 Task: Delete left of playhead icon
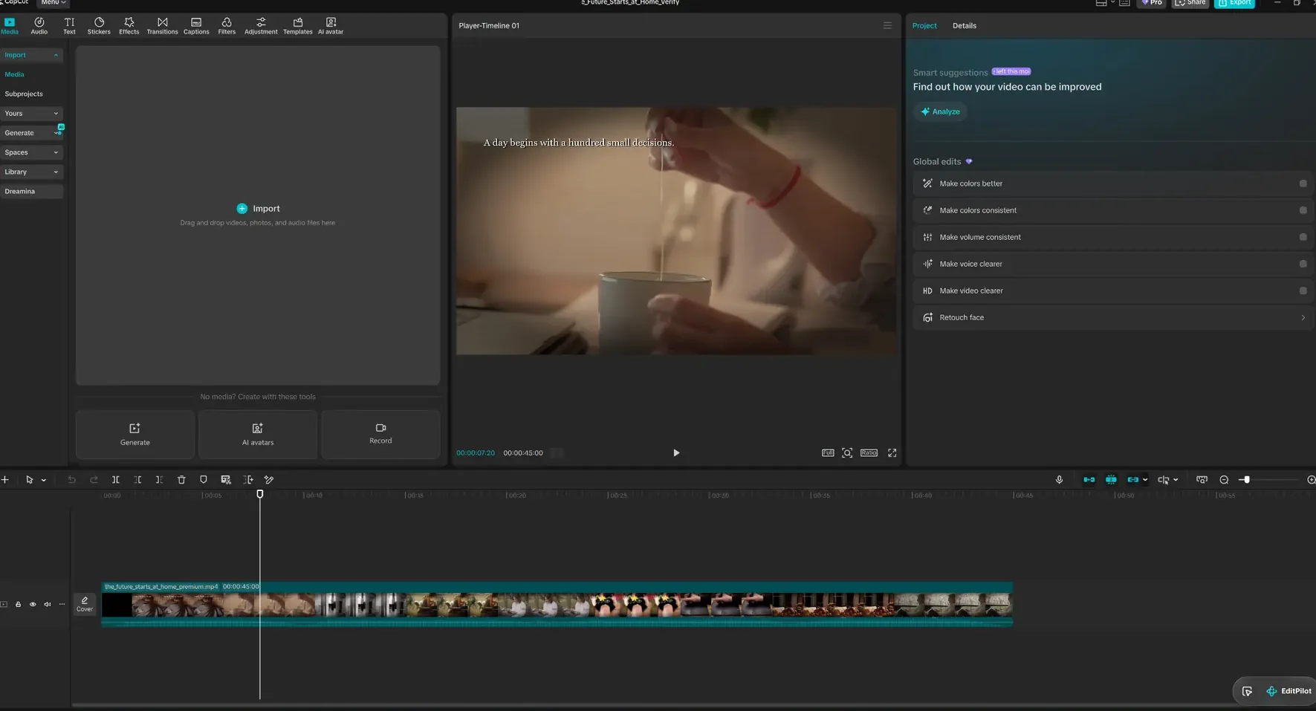[137, 480]
